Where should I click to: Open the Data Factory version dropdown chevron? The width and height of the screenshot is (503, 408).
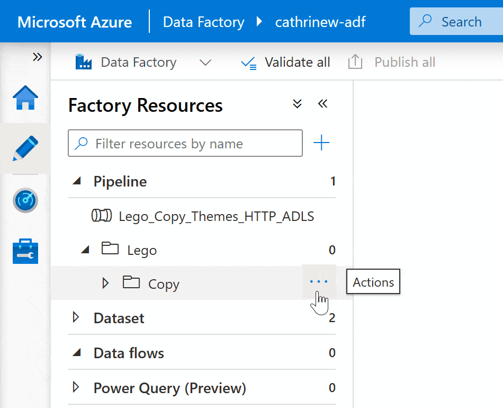205,63
